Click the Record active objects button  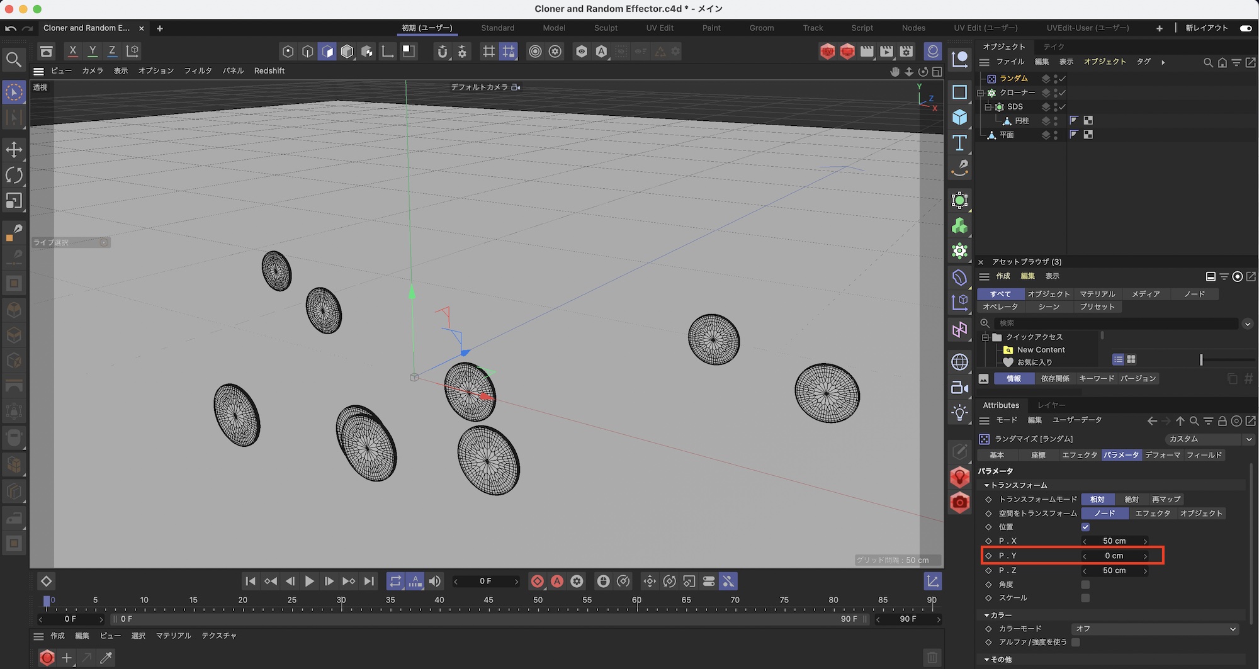537,582
